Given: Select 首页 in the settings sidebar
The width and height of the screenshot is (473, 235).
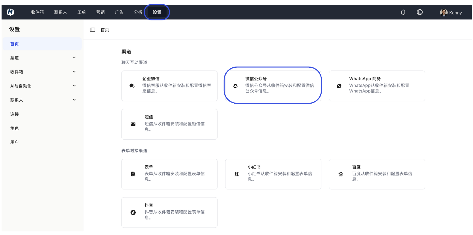Looking at the screenshot, I should point(42,44).
